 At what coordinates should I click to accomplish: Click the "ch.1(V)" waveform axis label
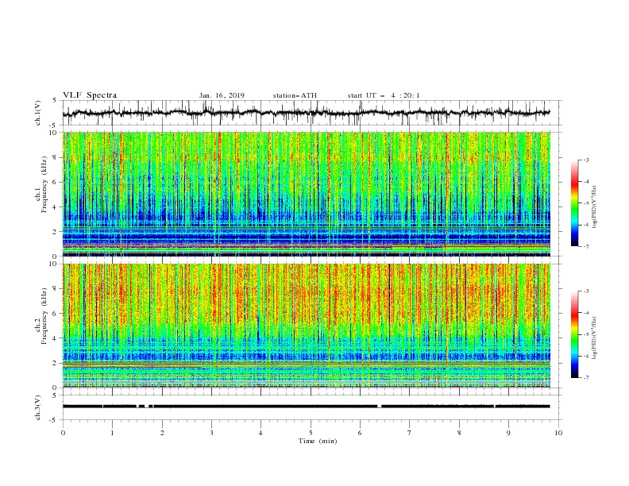[x=38, y=113]
